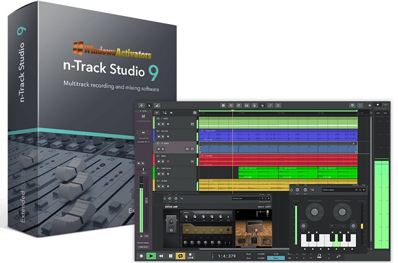This screenshot has width=398, height=263.
Task: Click the routing icon in Guitar Amp header
Action: pyautogui.click(x=181, y=198)
